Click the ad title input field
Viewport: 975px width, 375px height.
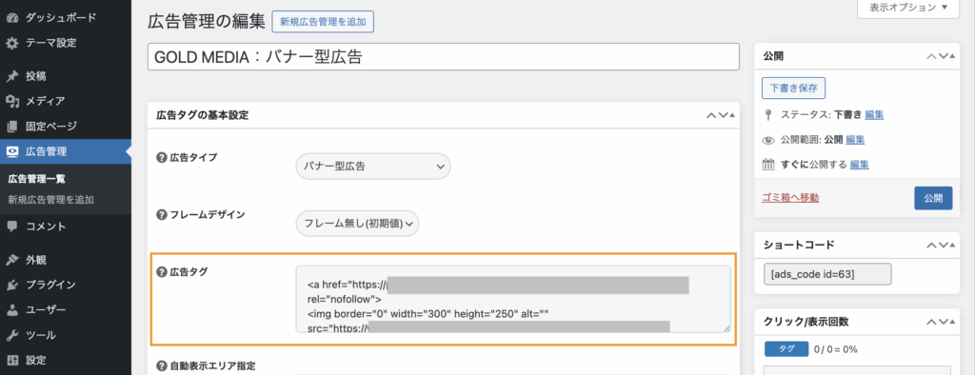[444, 56]
